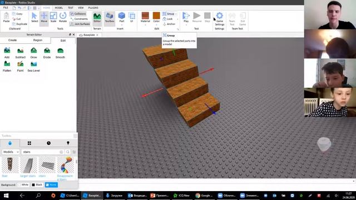Choose the Scale tool
This screenshot has height=200, width=356.
click(53, 18)
